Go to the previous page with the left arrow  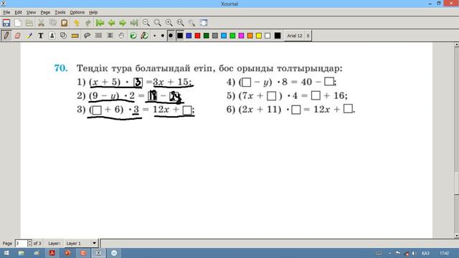click(x=112, y=23)
